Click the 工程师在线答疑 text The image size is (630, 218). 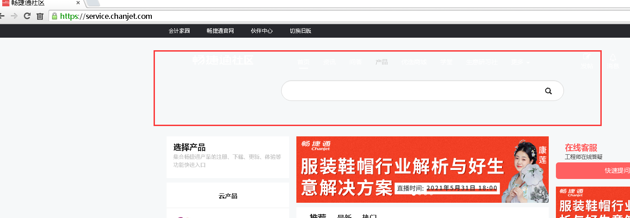point(584,157)
